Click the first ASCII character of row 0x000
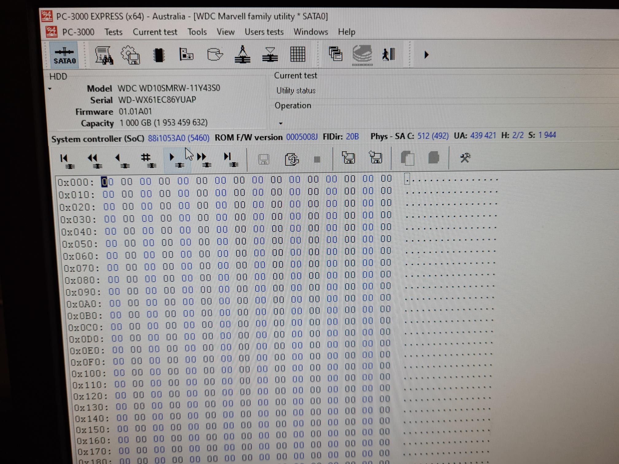 click(x=407, y=180)
